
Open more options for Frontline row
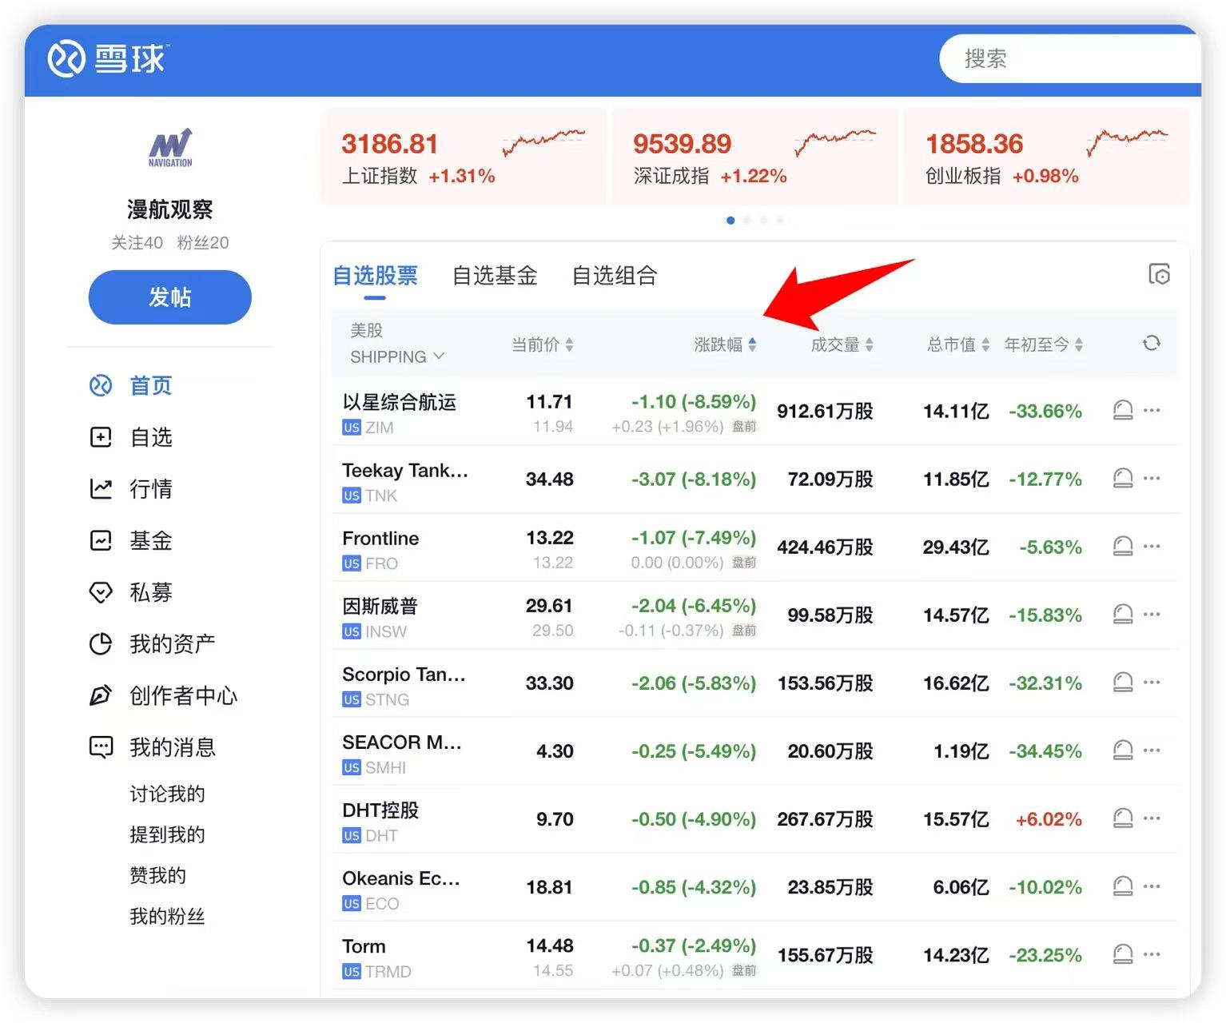(x=1152, y=547)
